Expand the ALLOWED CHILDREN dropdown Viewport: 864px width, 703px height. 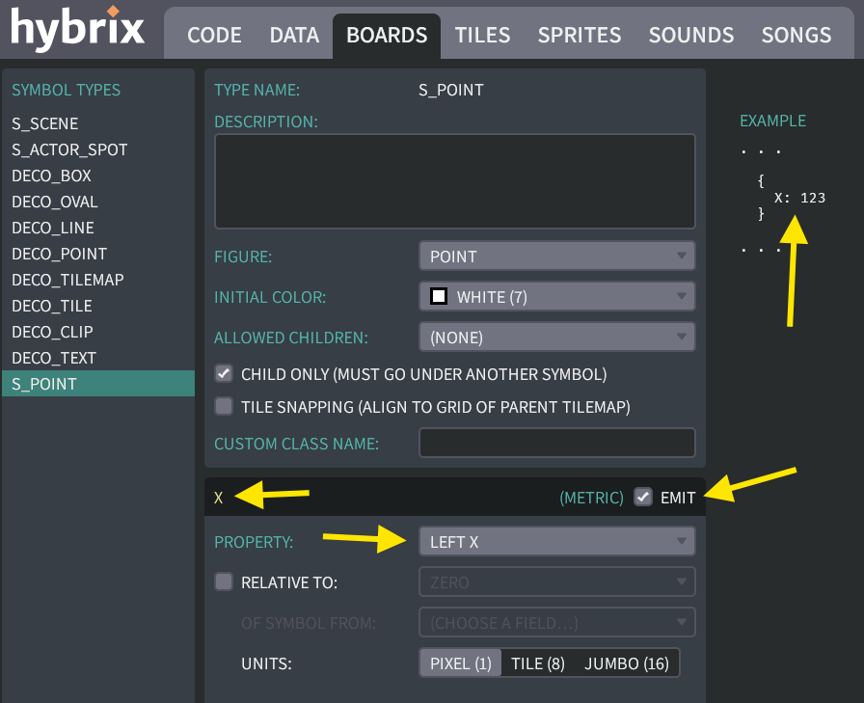(556, 338)
